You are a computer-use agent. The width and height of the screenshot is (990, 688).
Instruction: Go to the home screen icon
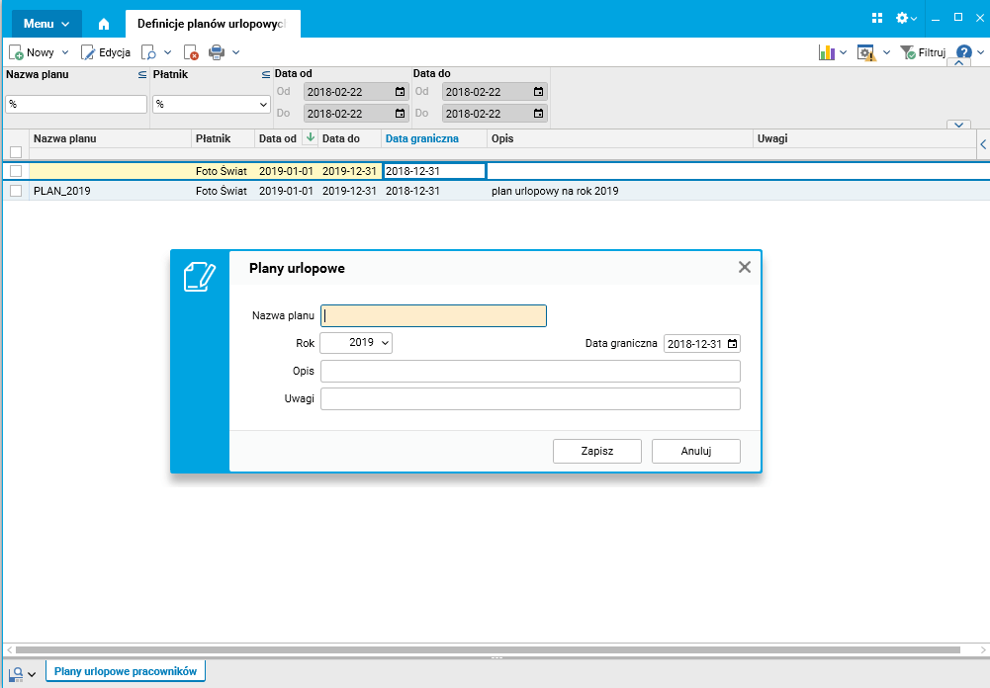104,24
